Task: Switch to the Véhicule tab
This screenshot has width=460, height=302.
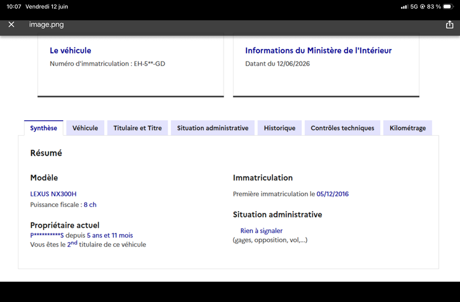Action: [x=85, y=128]
